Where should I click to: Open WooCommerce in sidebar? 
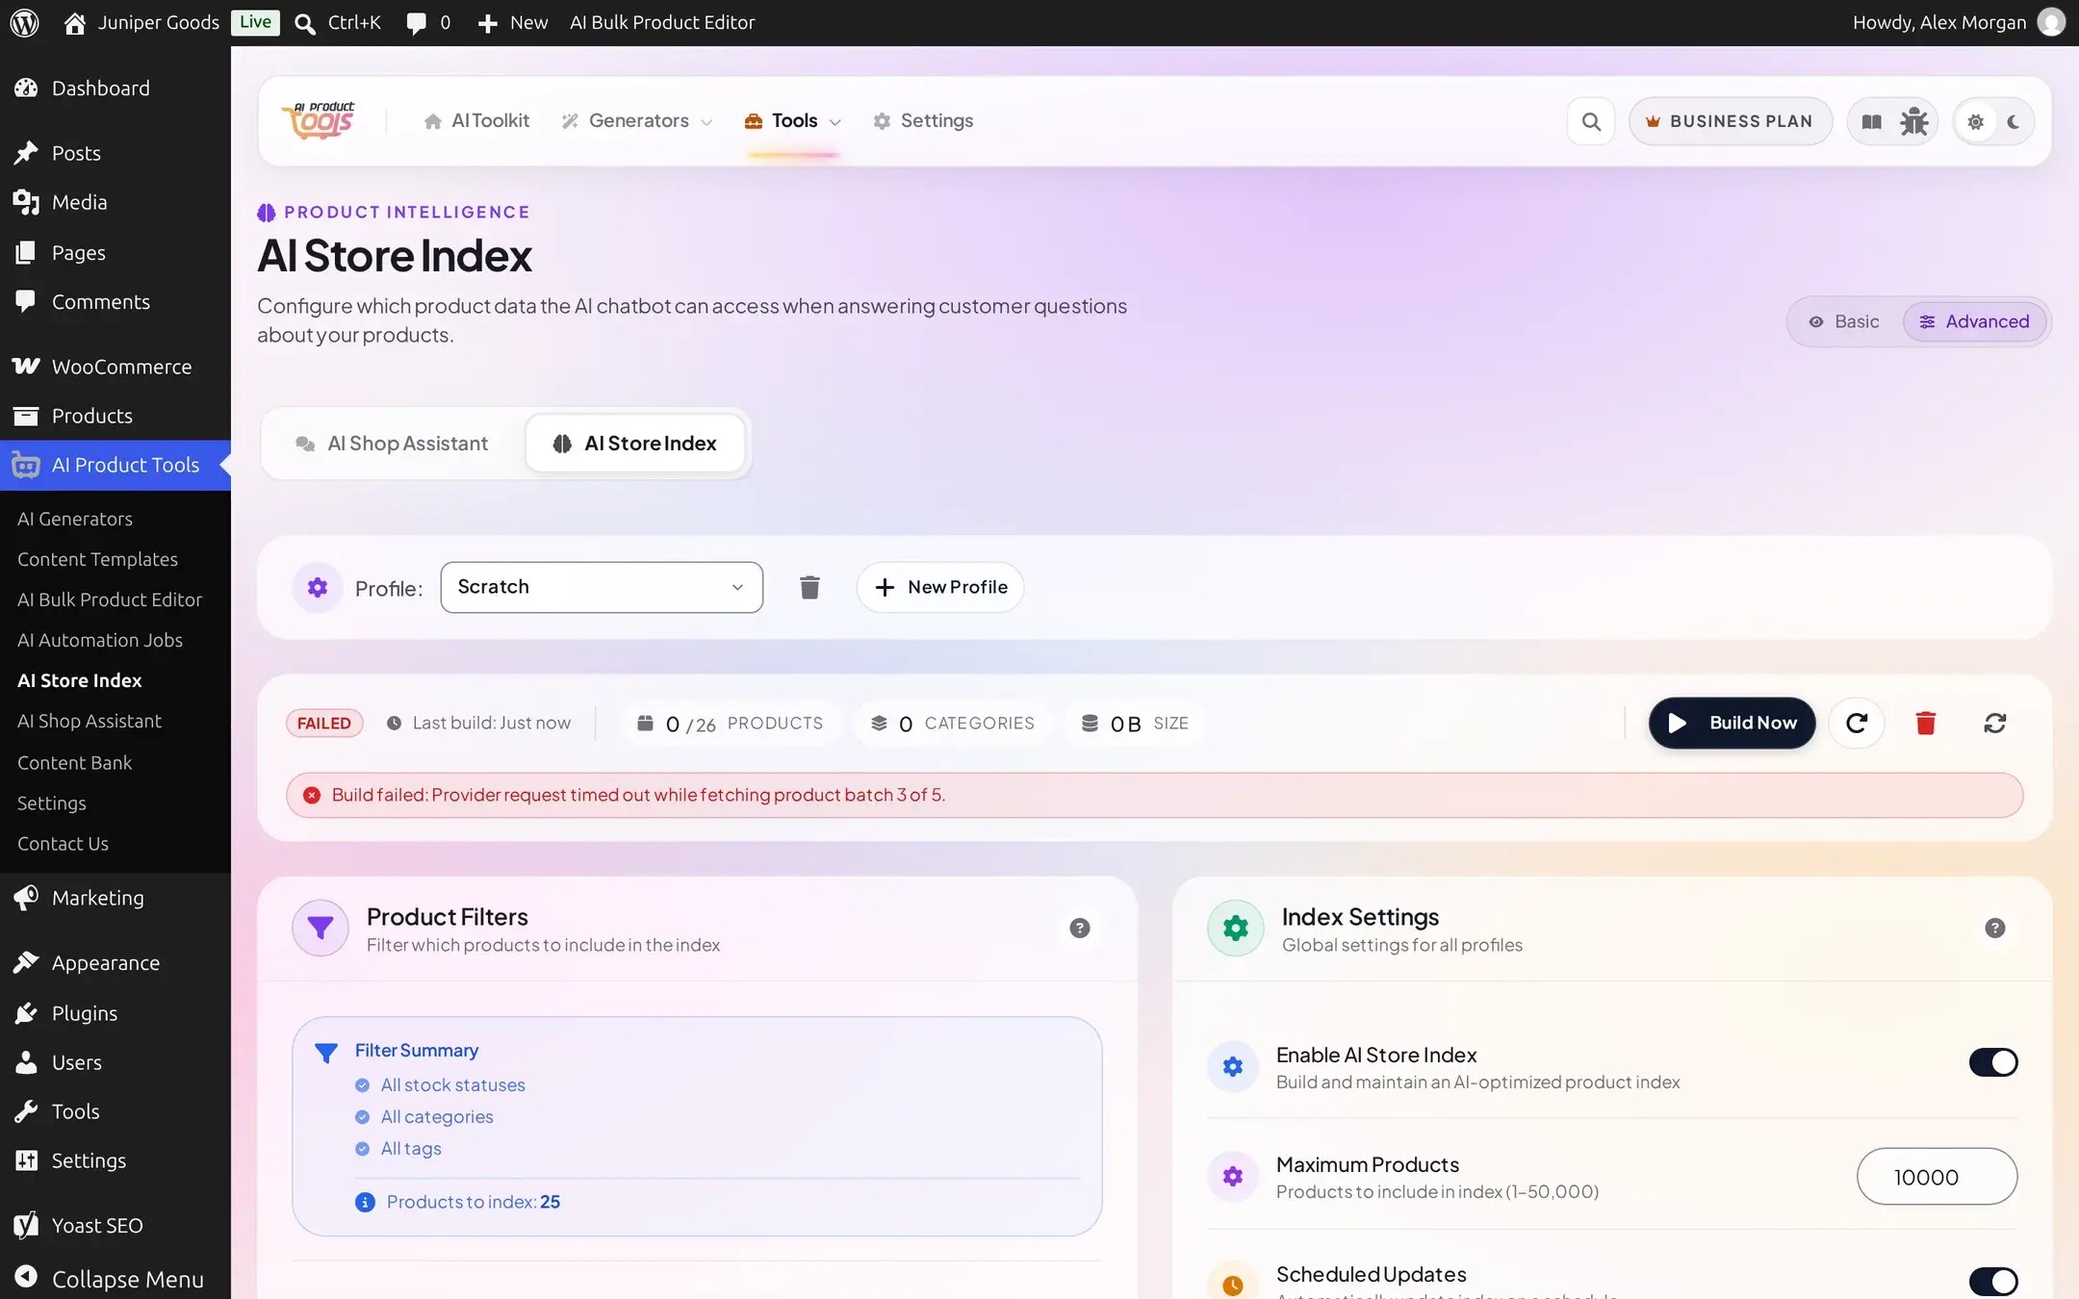pos(115,367)
